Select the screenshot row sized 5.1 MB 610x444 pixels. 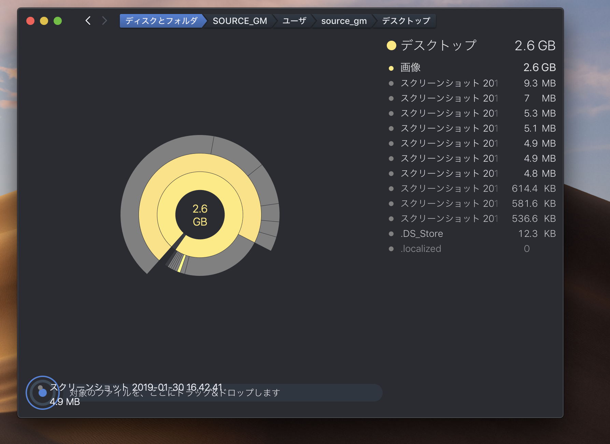pyautogui.click(x=472, y=128)
